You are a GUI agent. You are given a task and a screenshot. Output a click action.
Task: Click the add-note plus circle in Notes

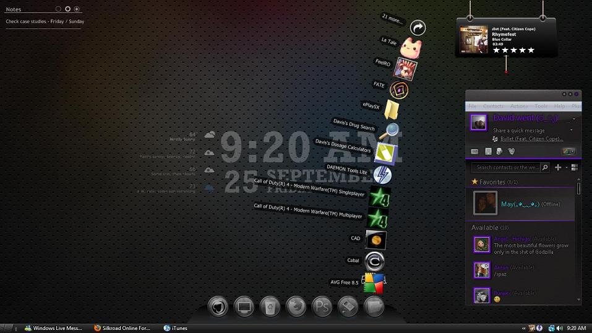[x=77, y=9]
